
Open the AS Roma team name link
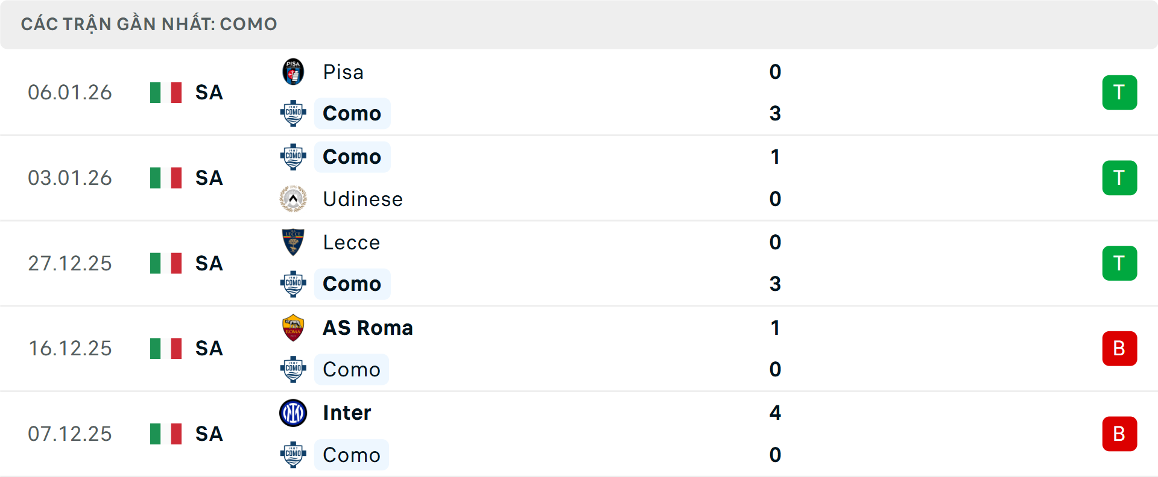coord(368,328)
